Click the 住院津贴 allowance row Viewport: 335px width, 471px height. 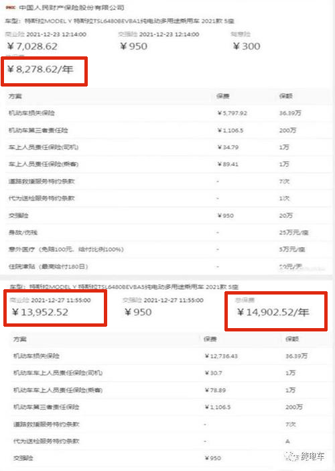(x=168, y=266)
